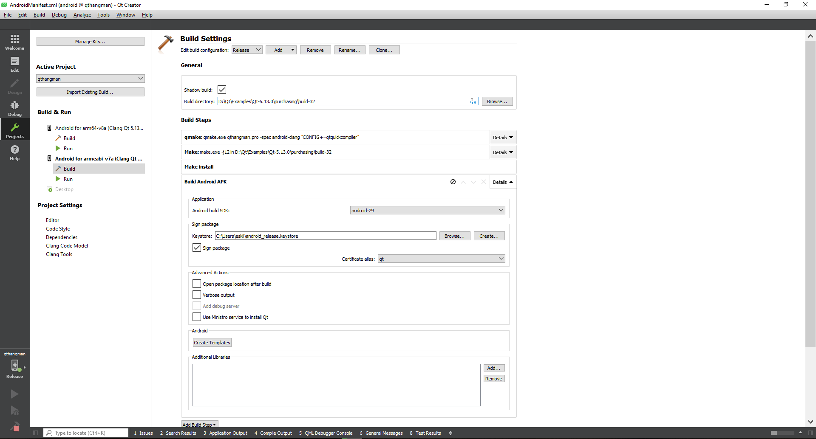Switch to Design mode
Image resolution: width=816 pixels, height=439 pixels.
[x=14, y=86]
